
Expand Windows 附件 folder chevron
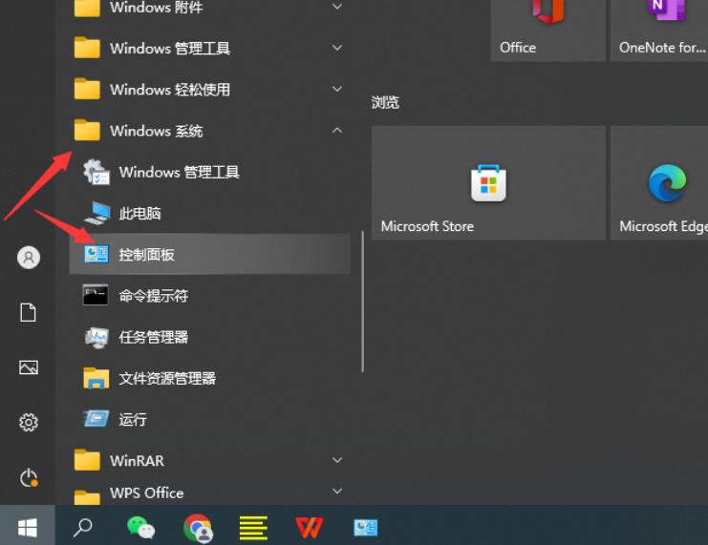pyautogui.click(x=337, y=7)
